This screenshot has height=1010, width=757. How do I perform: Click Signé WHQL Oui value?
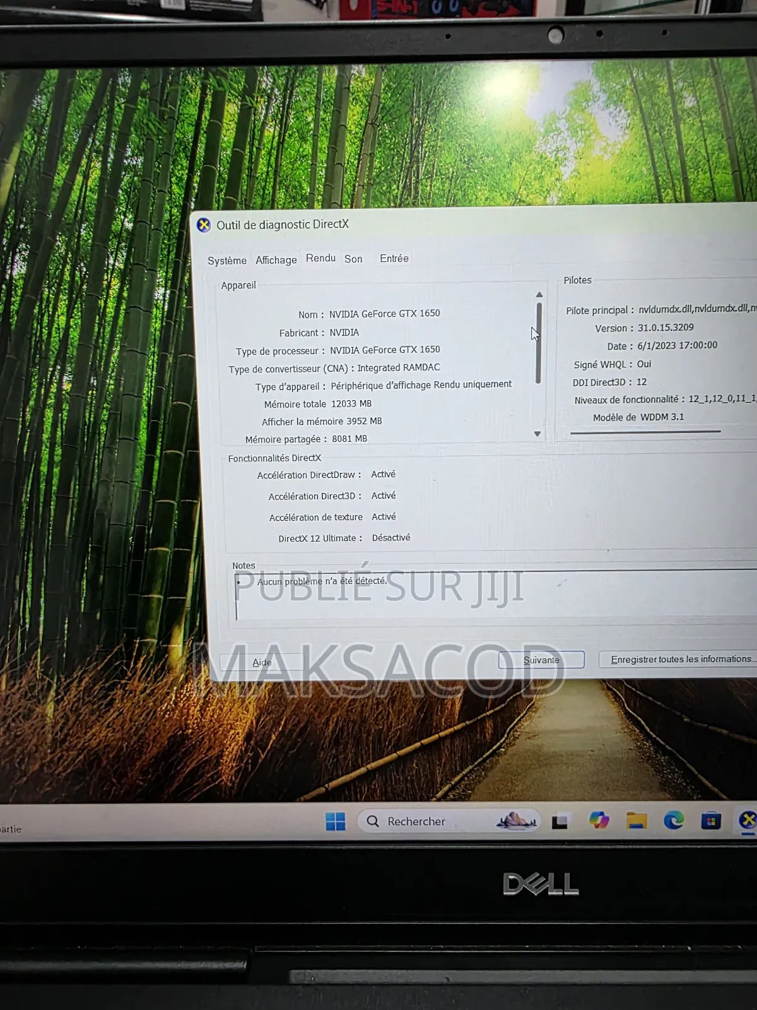tap(644, 364)
